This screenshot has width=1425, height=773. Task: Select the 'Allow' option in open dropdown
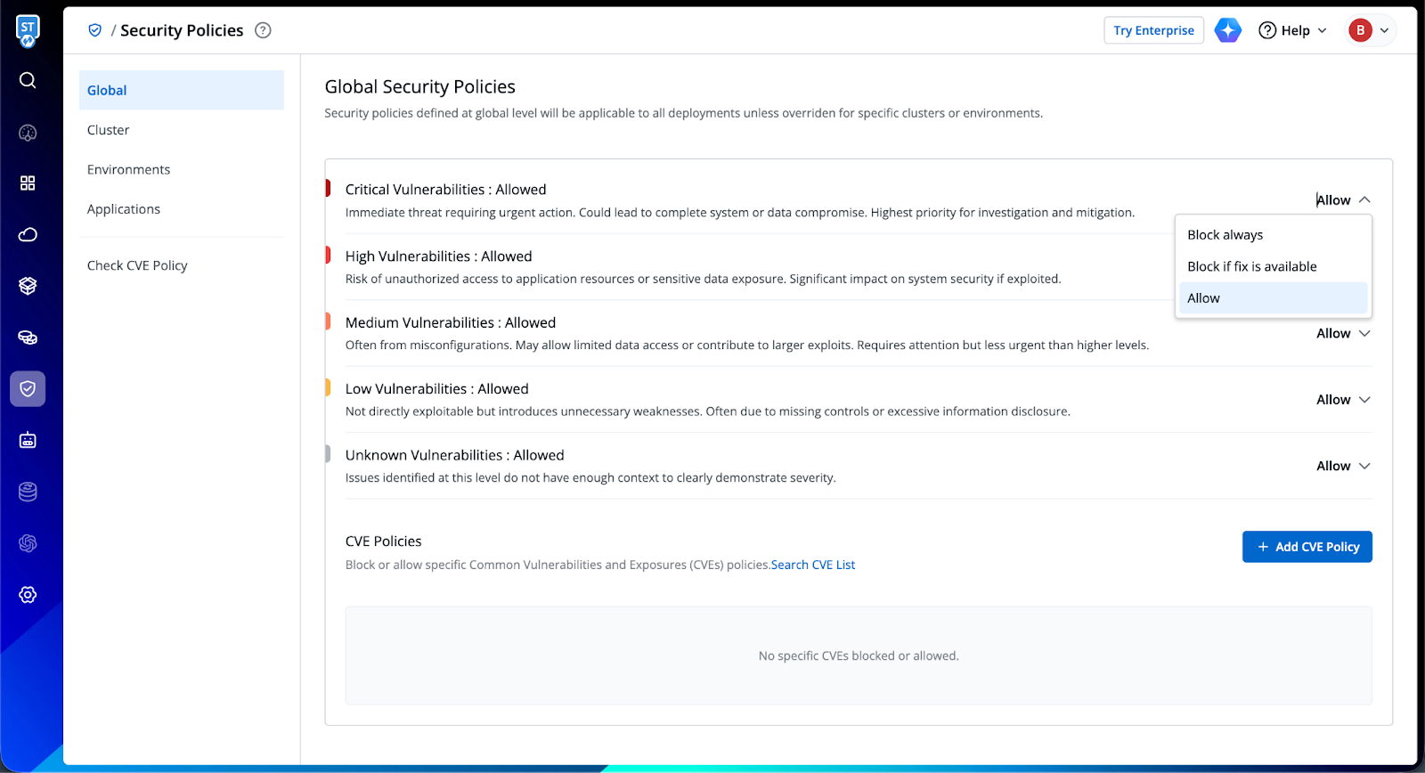coord(1203,298)
